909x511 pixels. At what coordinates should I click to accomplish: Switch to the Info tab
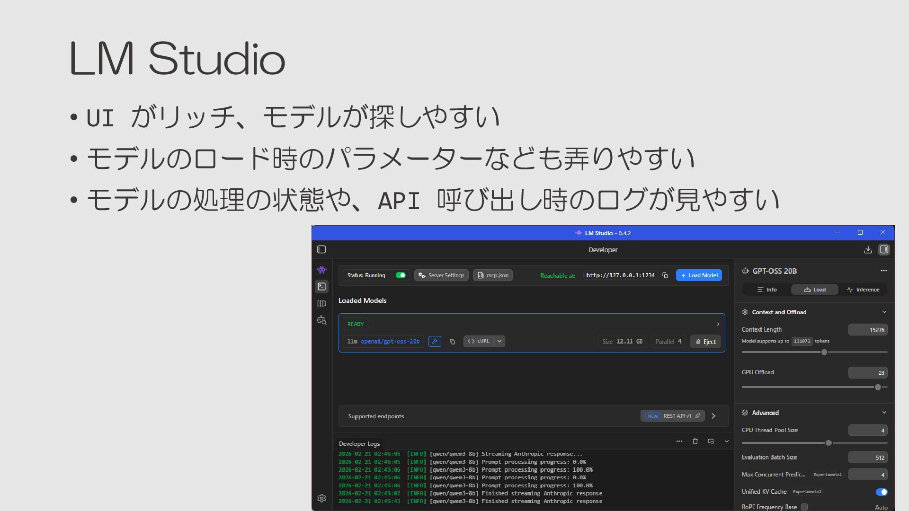(x=767, y=290)
